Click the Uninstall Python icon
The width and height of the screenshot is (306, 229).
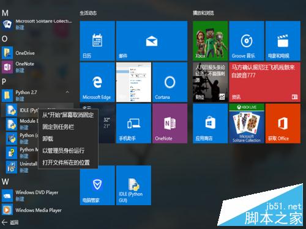[x=12, y=167]
